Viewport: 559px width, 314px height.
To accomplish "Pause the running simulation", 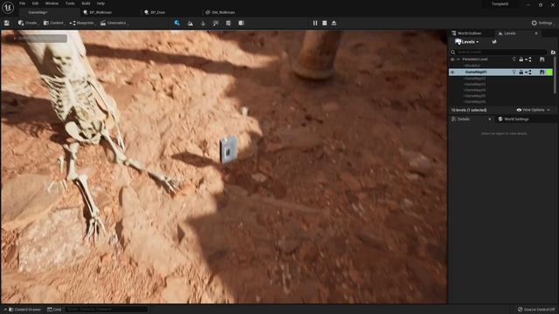I will click(x=315, y=24).
